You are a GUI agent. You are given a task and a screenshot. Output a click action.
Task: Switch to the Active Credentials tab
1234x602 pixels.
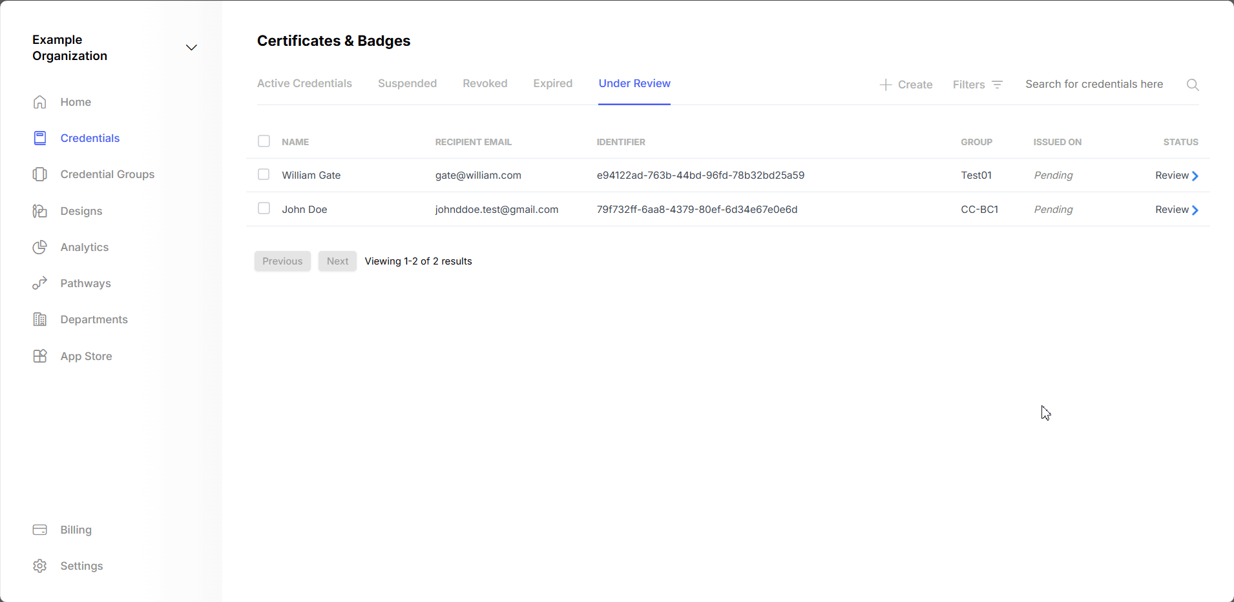click(304, 83)
